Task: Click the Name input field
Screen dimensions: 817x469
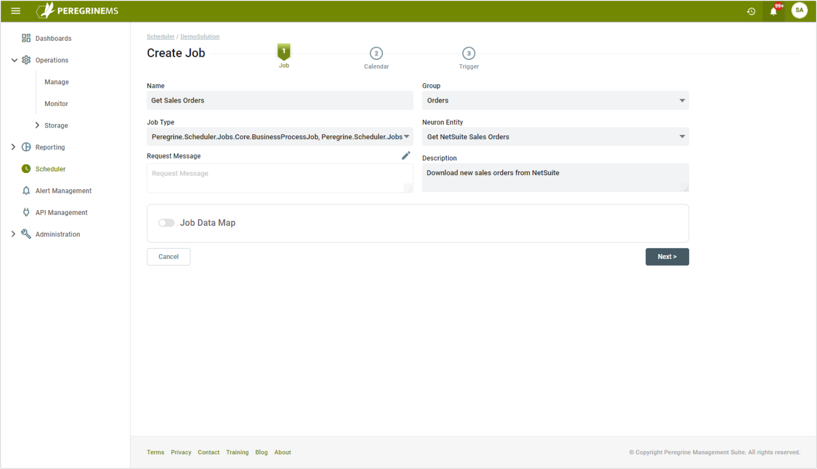Action: tap(280, 101)
